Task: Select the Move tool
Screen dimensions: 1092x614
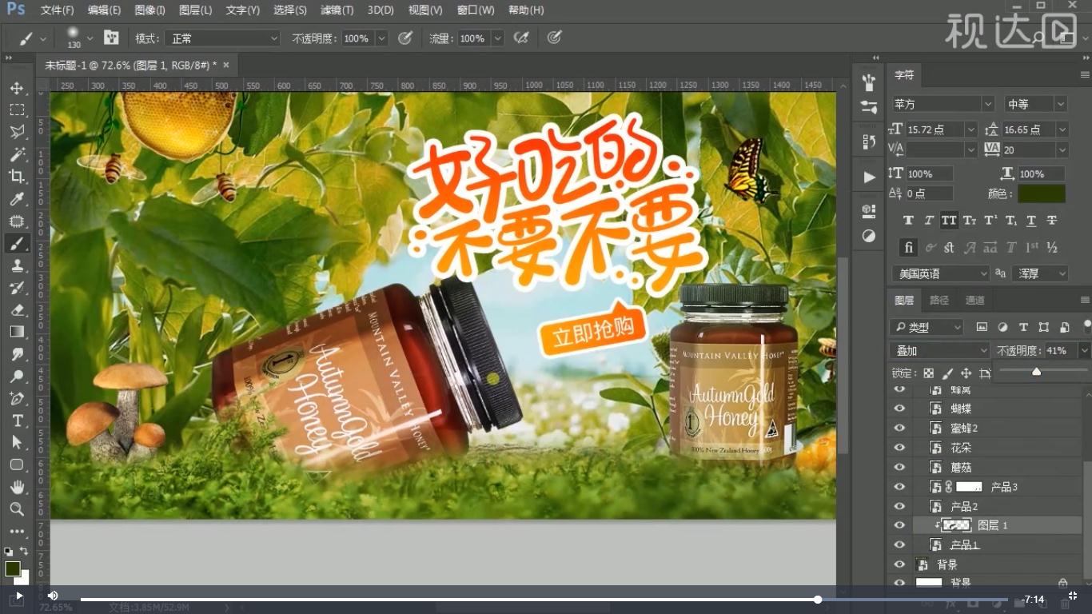Action: [18, 88]
